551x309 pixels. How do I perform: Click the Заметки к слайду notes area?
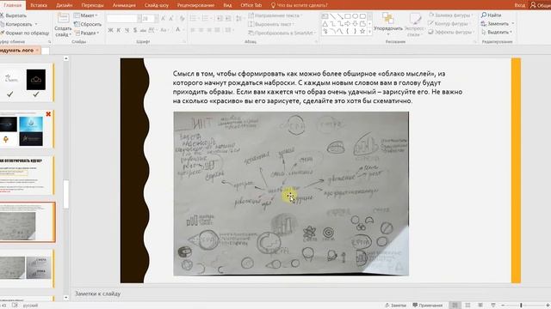tap(97, 294)
